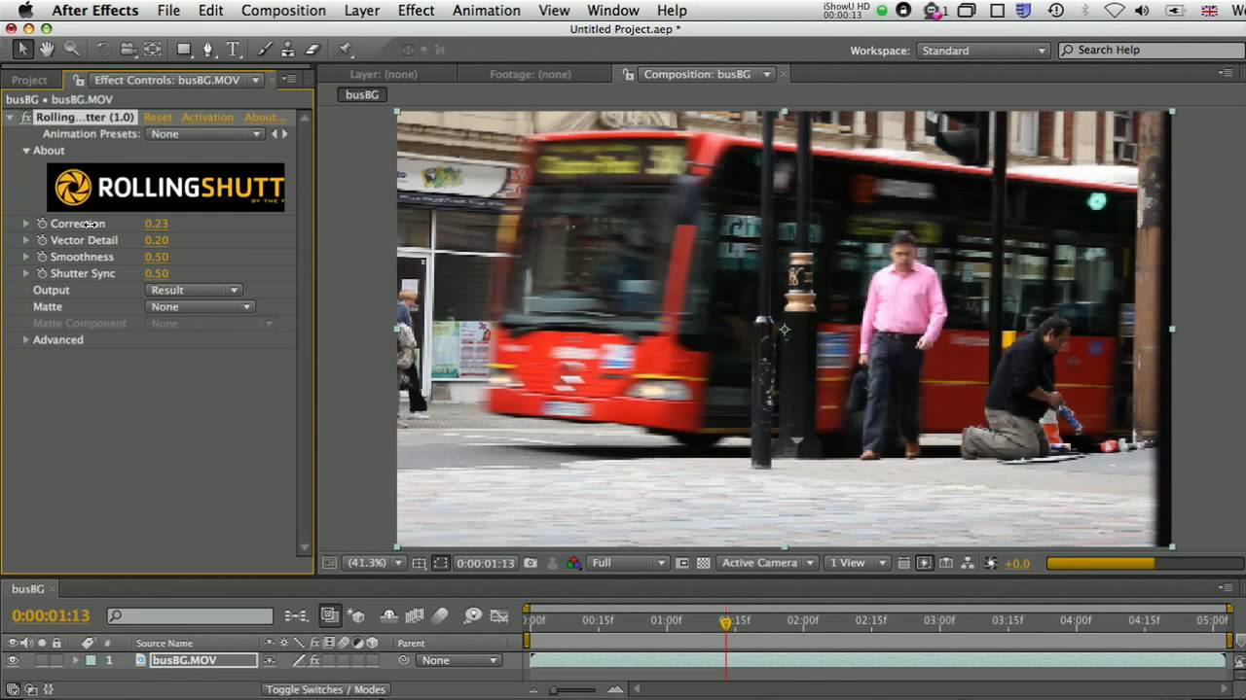1246x700 pixels.
Task: Enable Draft 3D cube icon
Action: click(x=356, y=615)
